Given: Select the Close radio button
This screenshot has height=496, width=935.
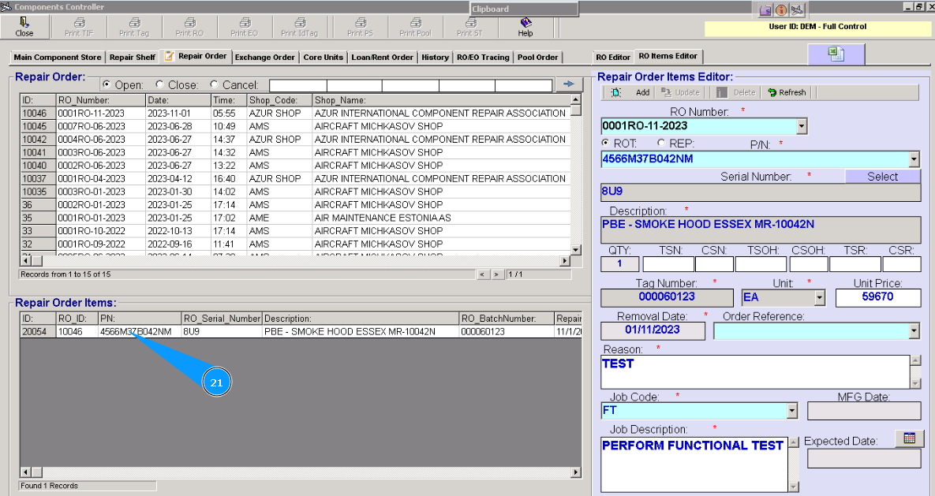Looking at the screenshot, I should pyautogui.click(x=160, y=84).
